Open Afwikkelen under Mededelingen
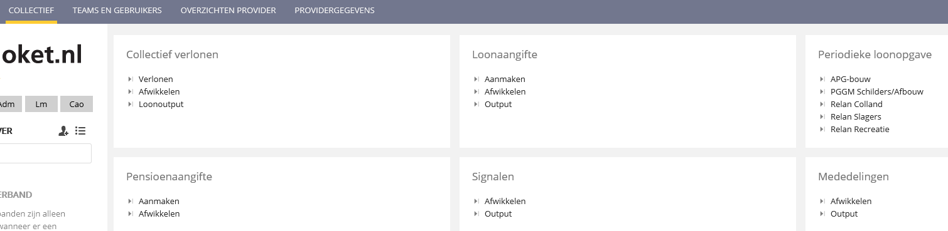The width and height of the screenshot is (948, 231). [851, 201]
